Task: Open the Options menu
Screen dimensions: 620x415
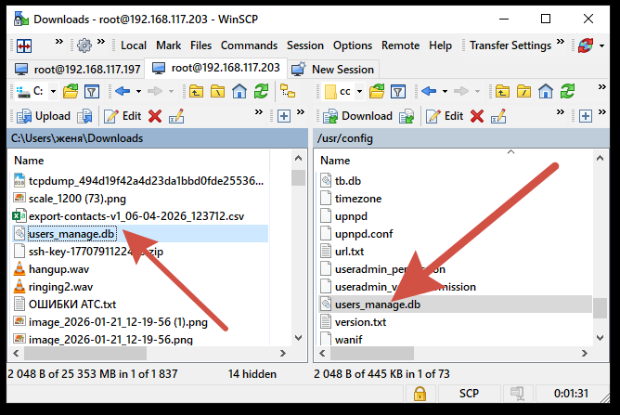Action: pos(353,45)
